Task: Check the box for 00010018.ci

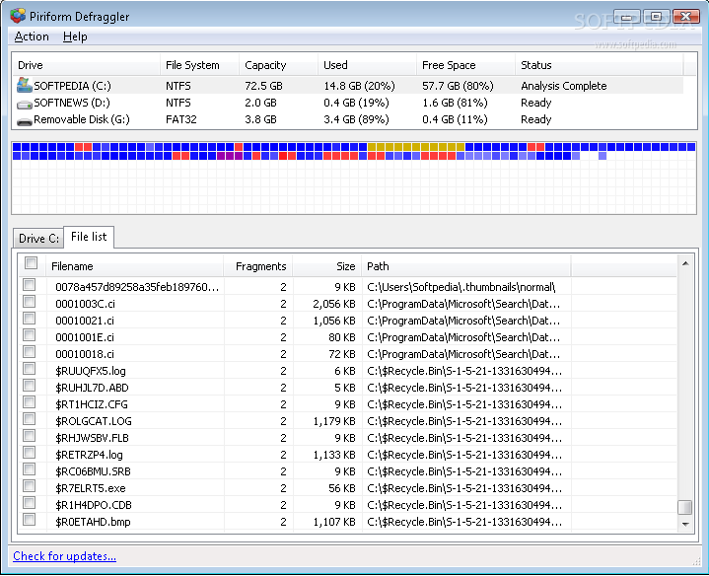Action: 30,351
